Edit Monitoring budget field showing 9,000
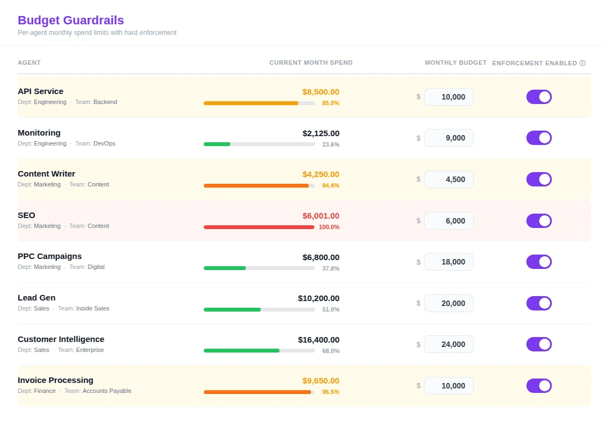 pyautogui.click(x=449, y=138)
